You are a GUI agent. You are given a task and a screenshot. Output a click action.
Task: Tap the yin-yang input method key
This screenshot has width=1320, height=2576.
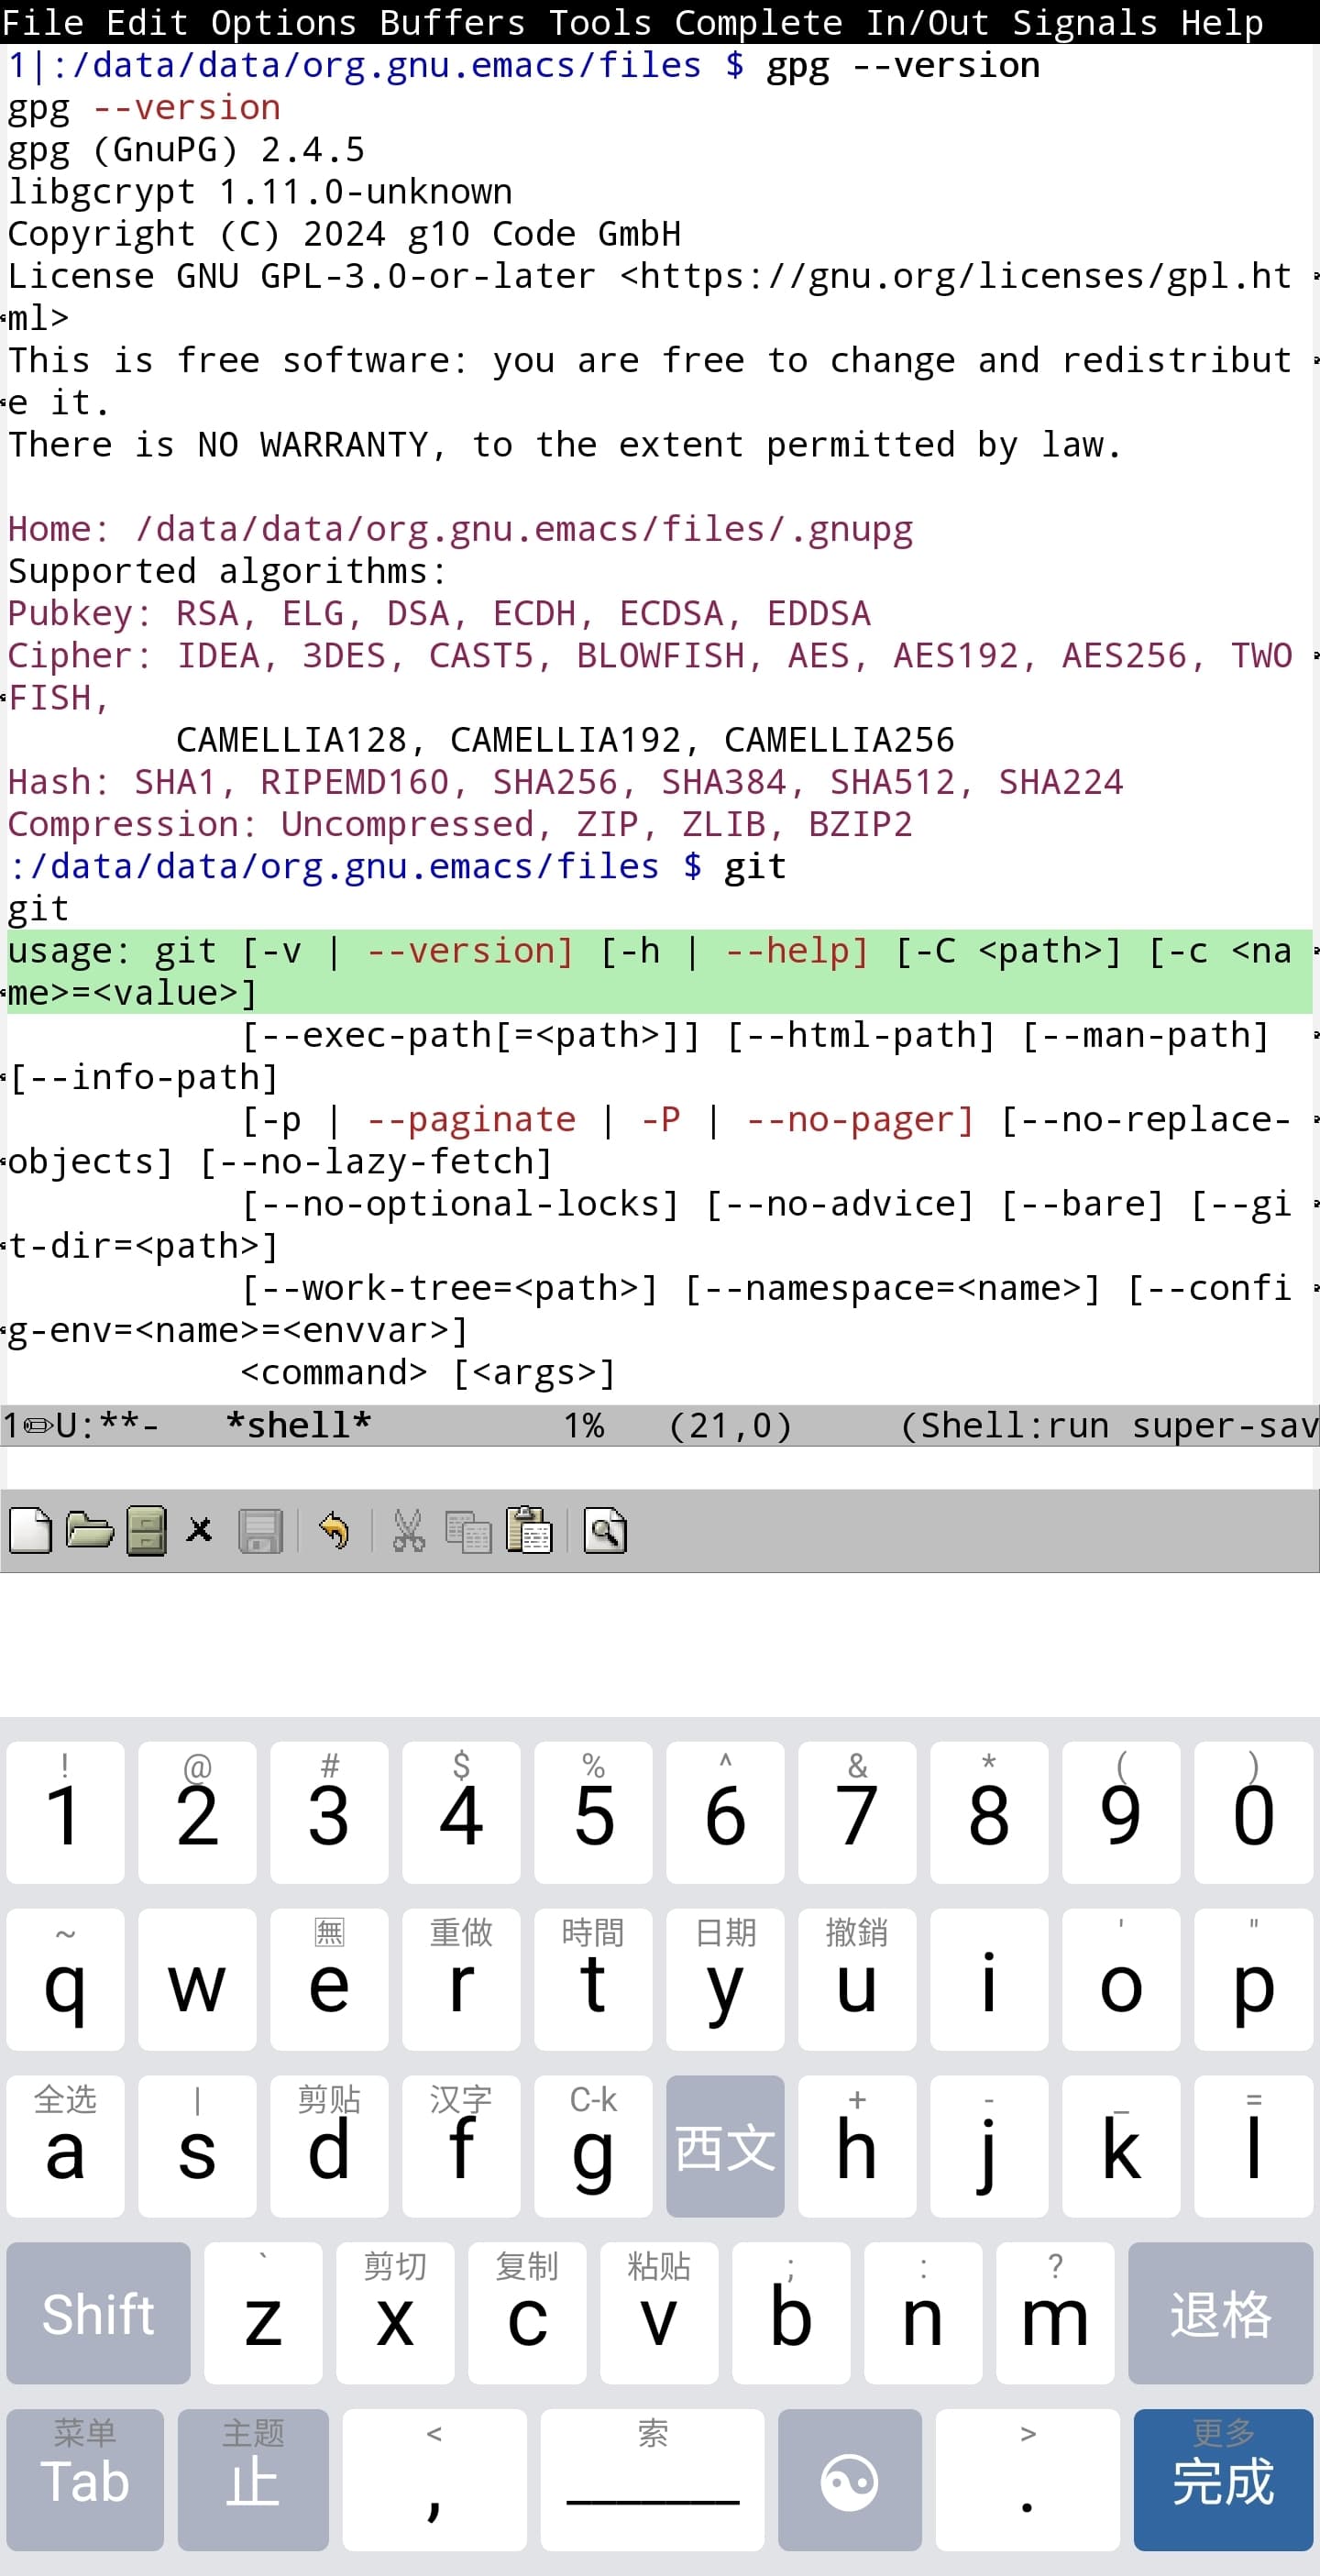[850, 2481]
